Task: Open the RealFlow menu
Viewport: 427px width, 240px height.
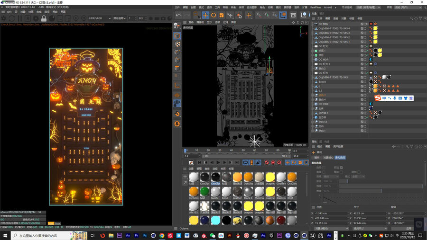Action: [x=316, y=8]
